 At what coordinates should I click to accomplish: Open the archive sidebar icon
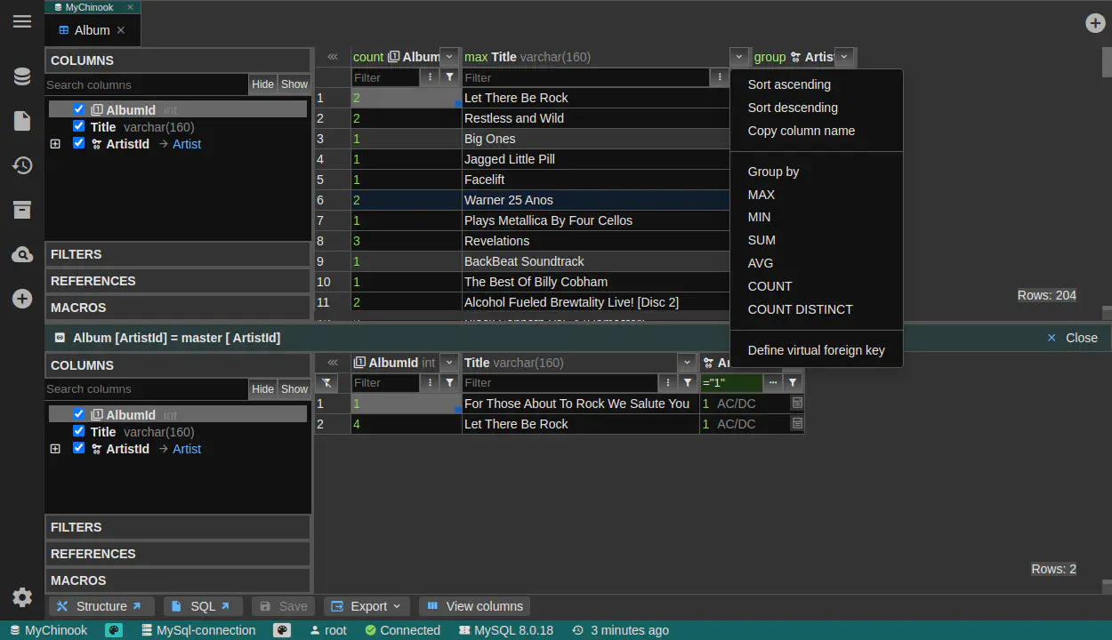point(22,210)
